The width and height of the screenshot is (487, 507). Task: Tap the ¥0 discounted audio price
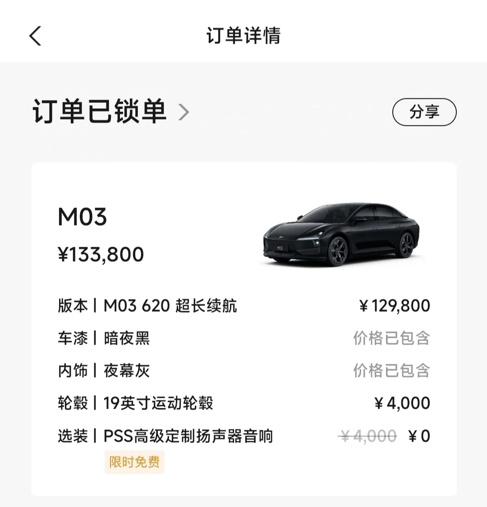click(419, 436)
